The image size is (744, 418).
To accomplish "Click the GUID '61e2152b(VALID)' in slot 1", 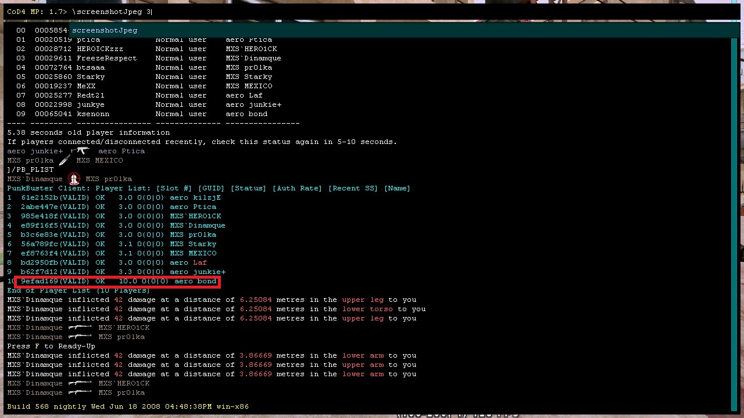I will click(56, 197).
